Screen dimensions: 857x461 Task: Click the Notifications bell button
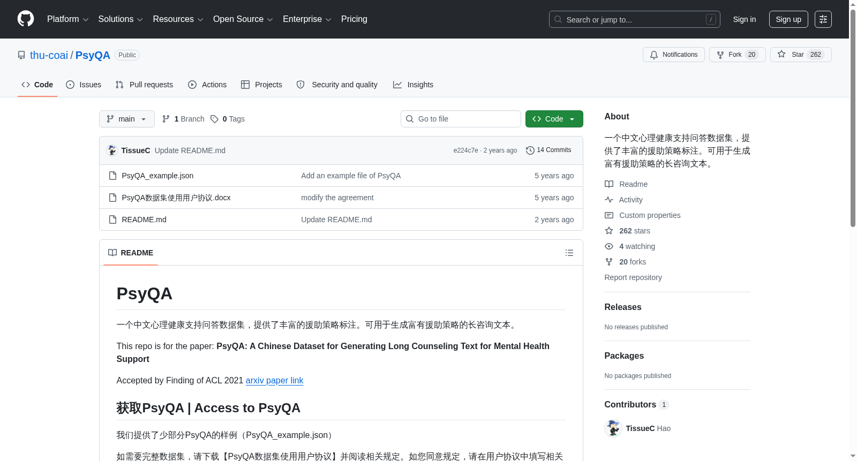[x=674, y=55]
